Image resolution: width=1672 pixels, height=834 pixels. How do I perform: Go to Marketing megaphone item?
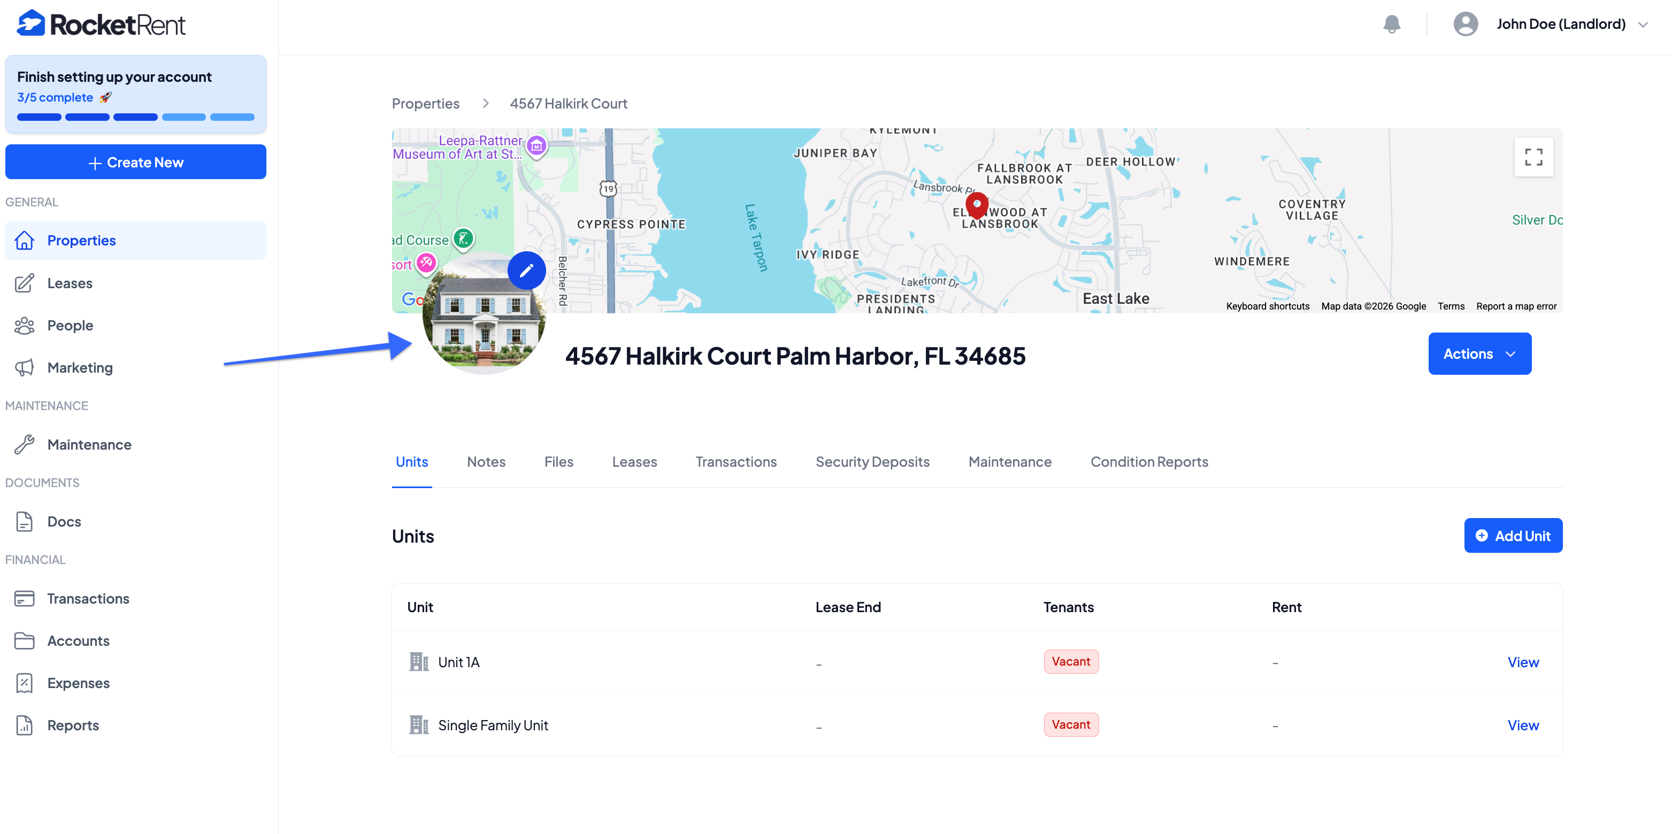click(79, 367)
